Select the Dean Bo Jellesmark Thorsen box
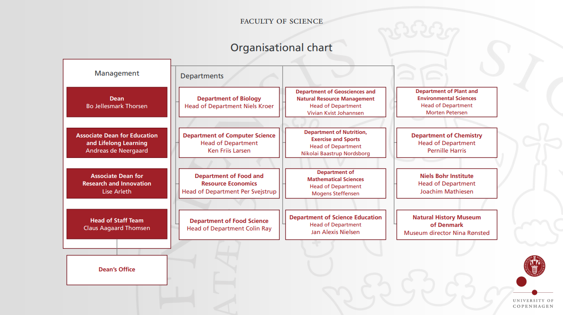The width and height of the screenshot is (563, 315). pyautogui.click(x=117, y=102)
